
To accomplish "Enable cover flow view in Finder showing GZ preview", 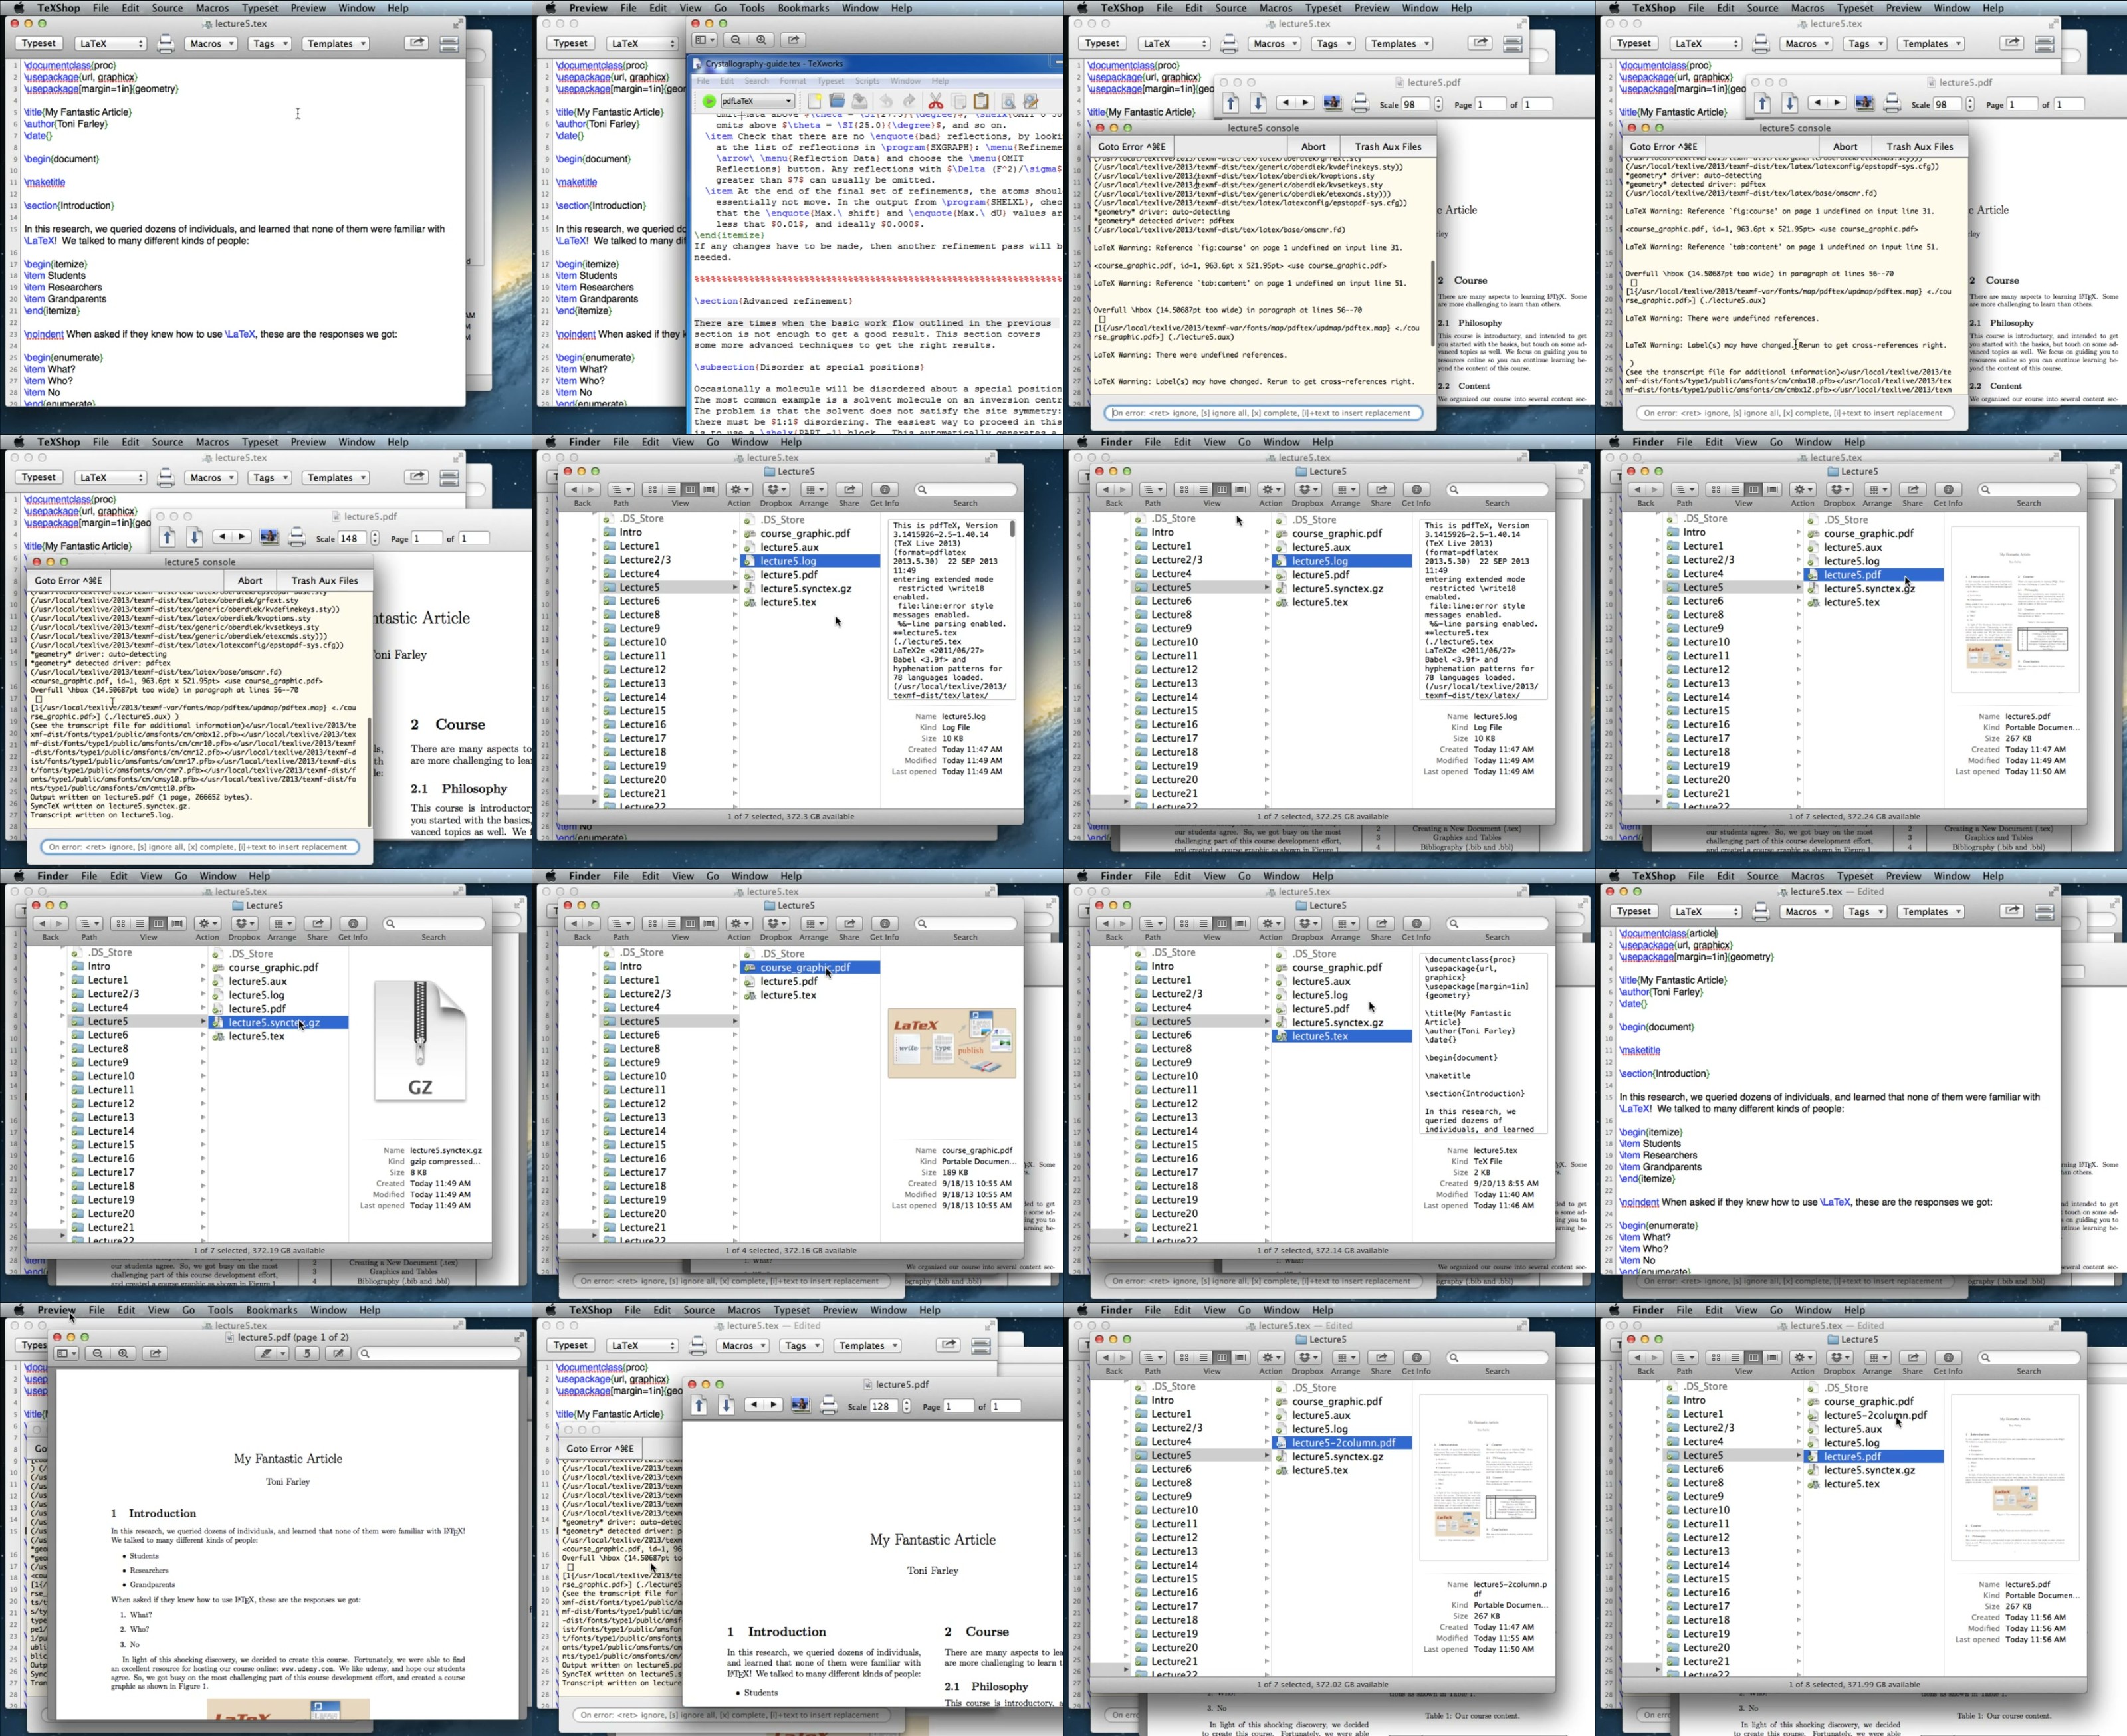I will 177,923.
